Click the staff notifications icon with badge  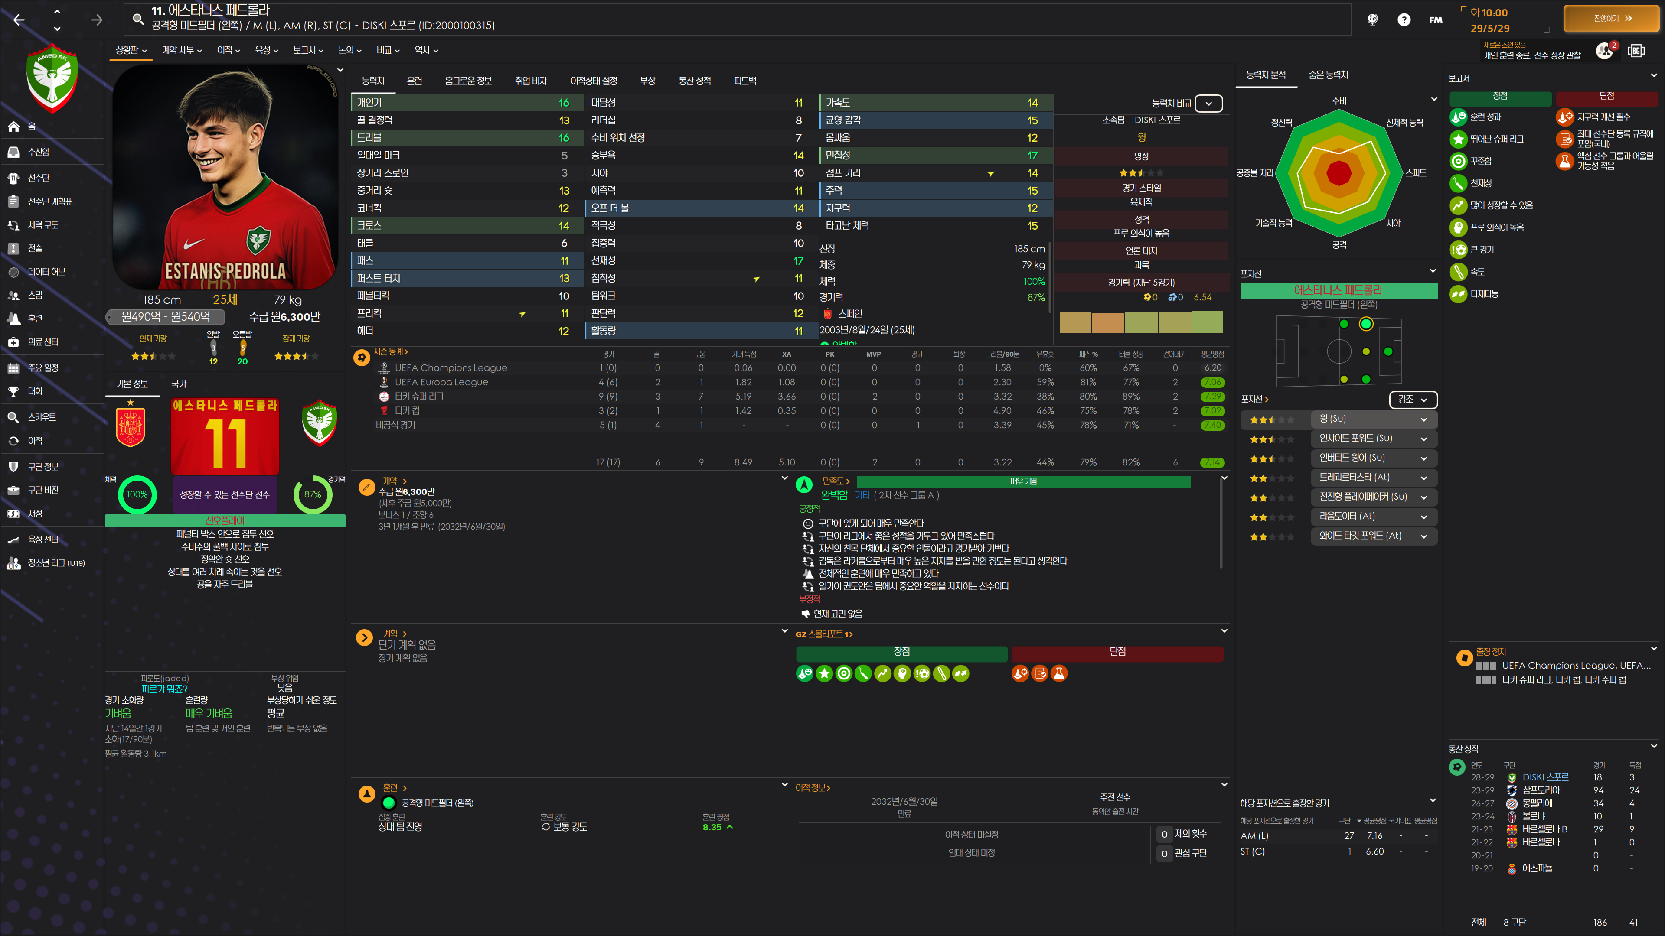(1605, 50)
